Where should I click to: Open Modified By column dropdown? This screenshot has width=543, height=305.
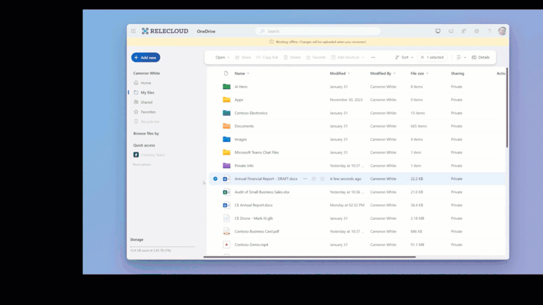pos(383,73)
